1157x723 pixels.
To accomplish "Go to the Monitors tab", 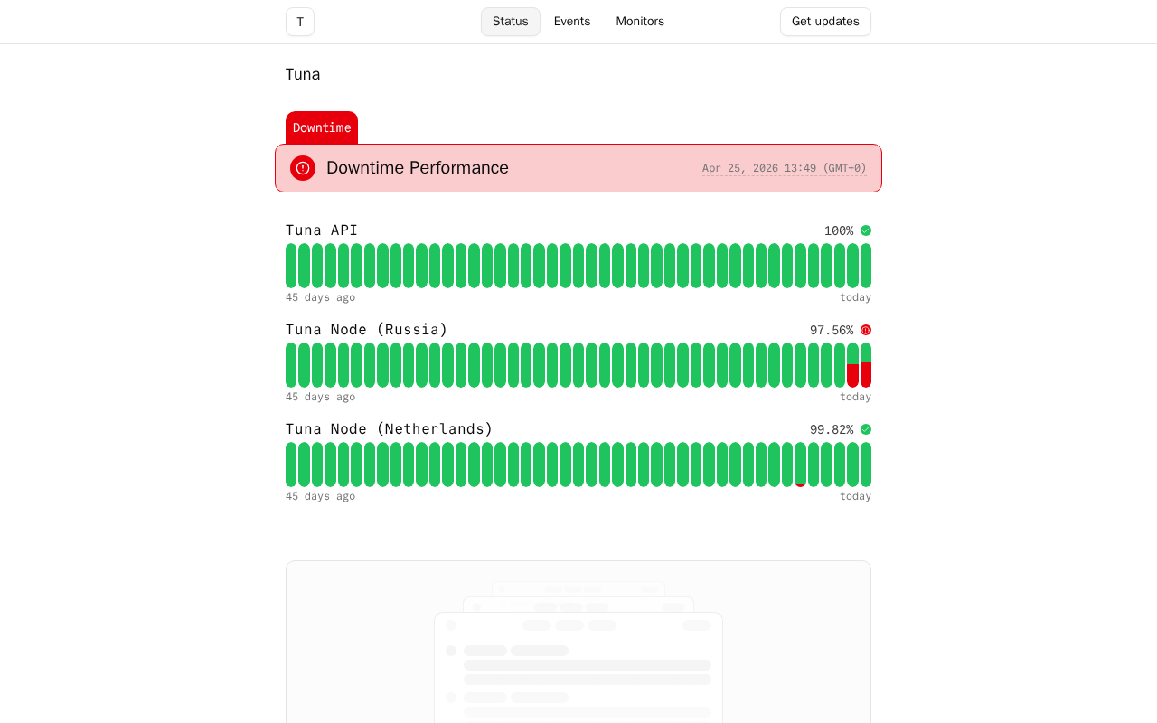I will coord(640,22).
